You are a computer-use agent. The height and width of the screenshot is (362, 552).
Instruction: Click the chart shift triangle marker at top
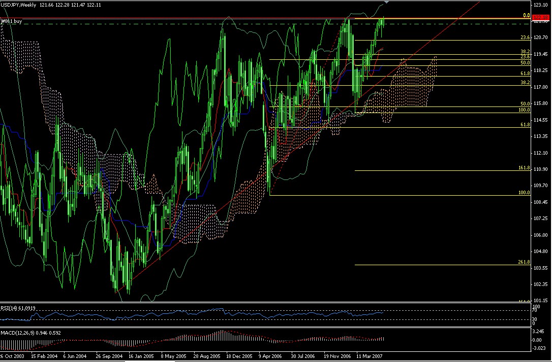pyautogui.click(x=386, y=2)
